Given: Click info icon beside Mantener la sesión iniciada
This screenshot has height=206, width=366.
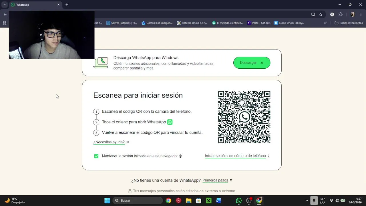Looking at the screenshot, I should [180, 156].
